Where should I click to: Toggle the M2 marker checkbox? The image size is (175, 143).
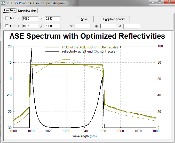tap(7, 26)
